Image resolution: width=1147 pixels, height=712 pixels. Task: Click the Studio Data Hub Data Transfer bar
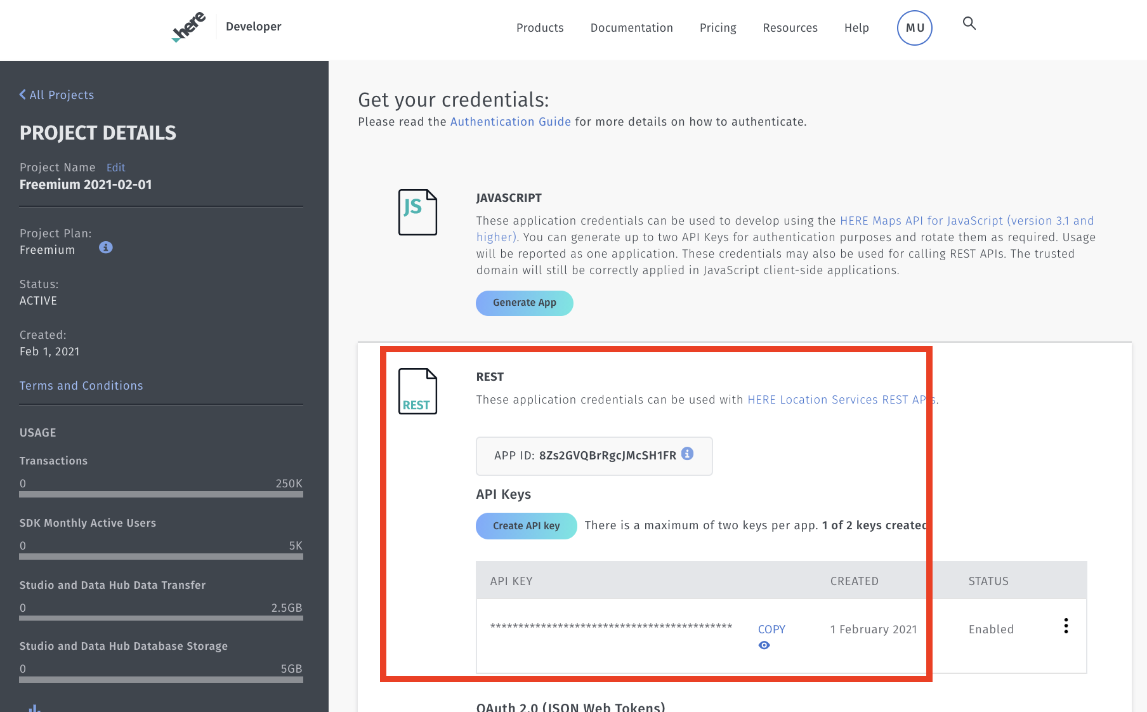[x=161, y=617]
